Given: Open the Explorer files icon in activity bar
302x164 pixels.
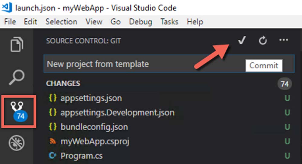Looking at the screenshot, I should [17, 45].
